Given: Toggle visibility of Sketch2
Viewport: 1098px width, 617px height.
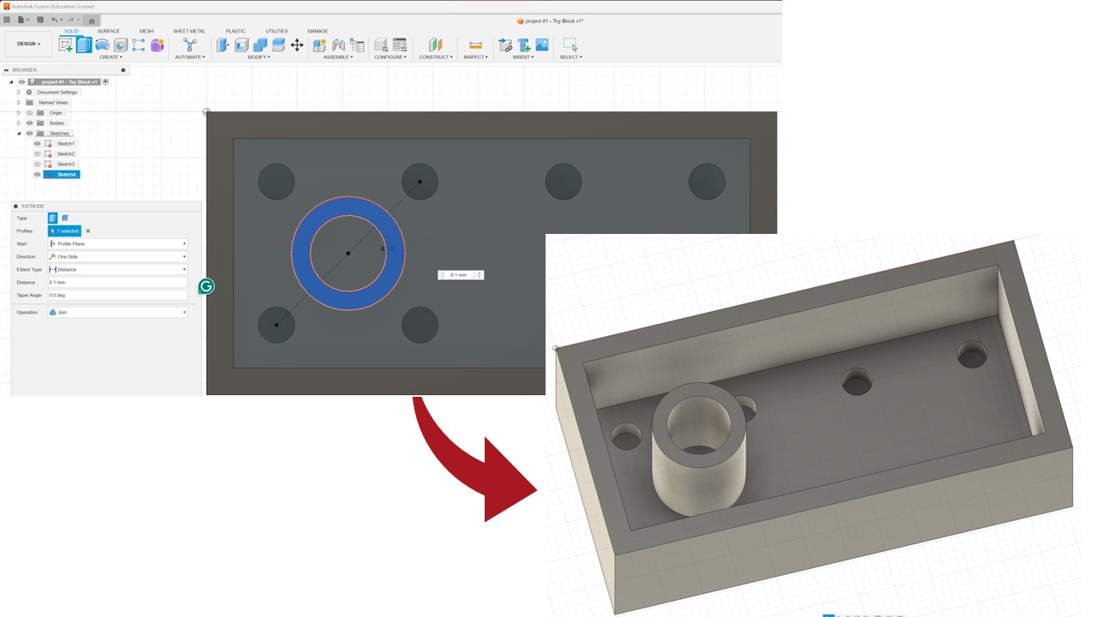Looking at the screenshot, I should [37, 154].
